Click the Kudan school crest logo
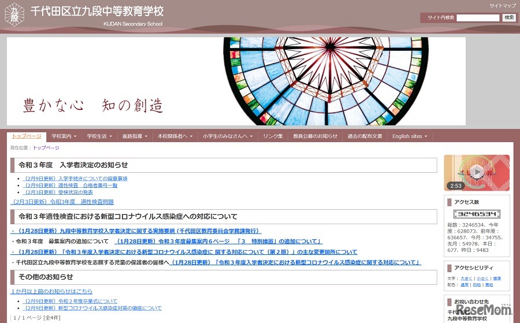 (x=14, y=15)
